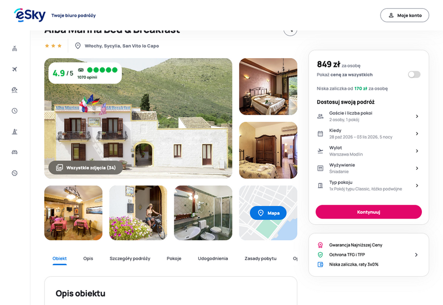Click the calendar icon beside Kiedy
Image resolution: width=443 pixels, height=305 pixels.
(x=320, y=133)
